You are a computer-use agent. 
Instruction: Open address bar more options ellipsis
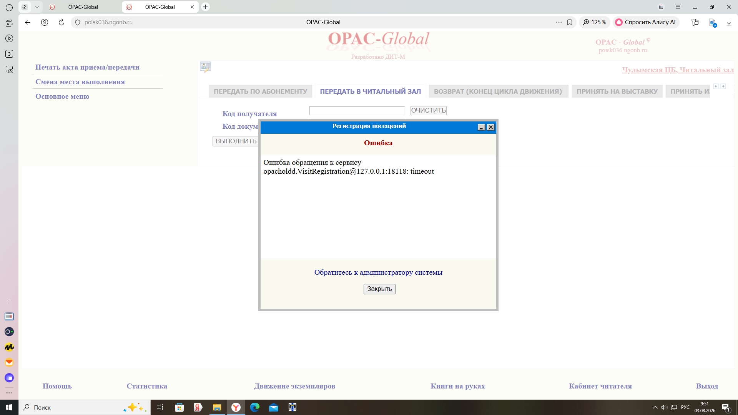[559, 22]
